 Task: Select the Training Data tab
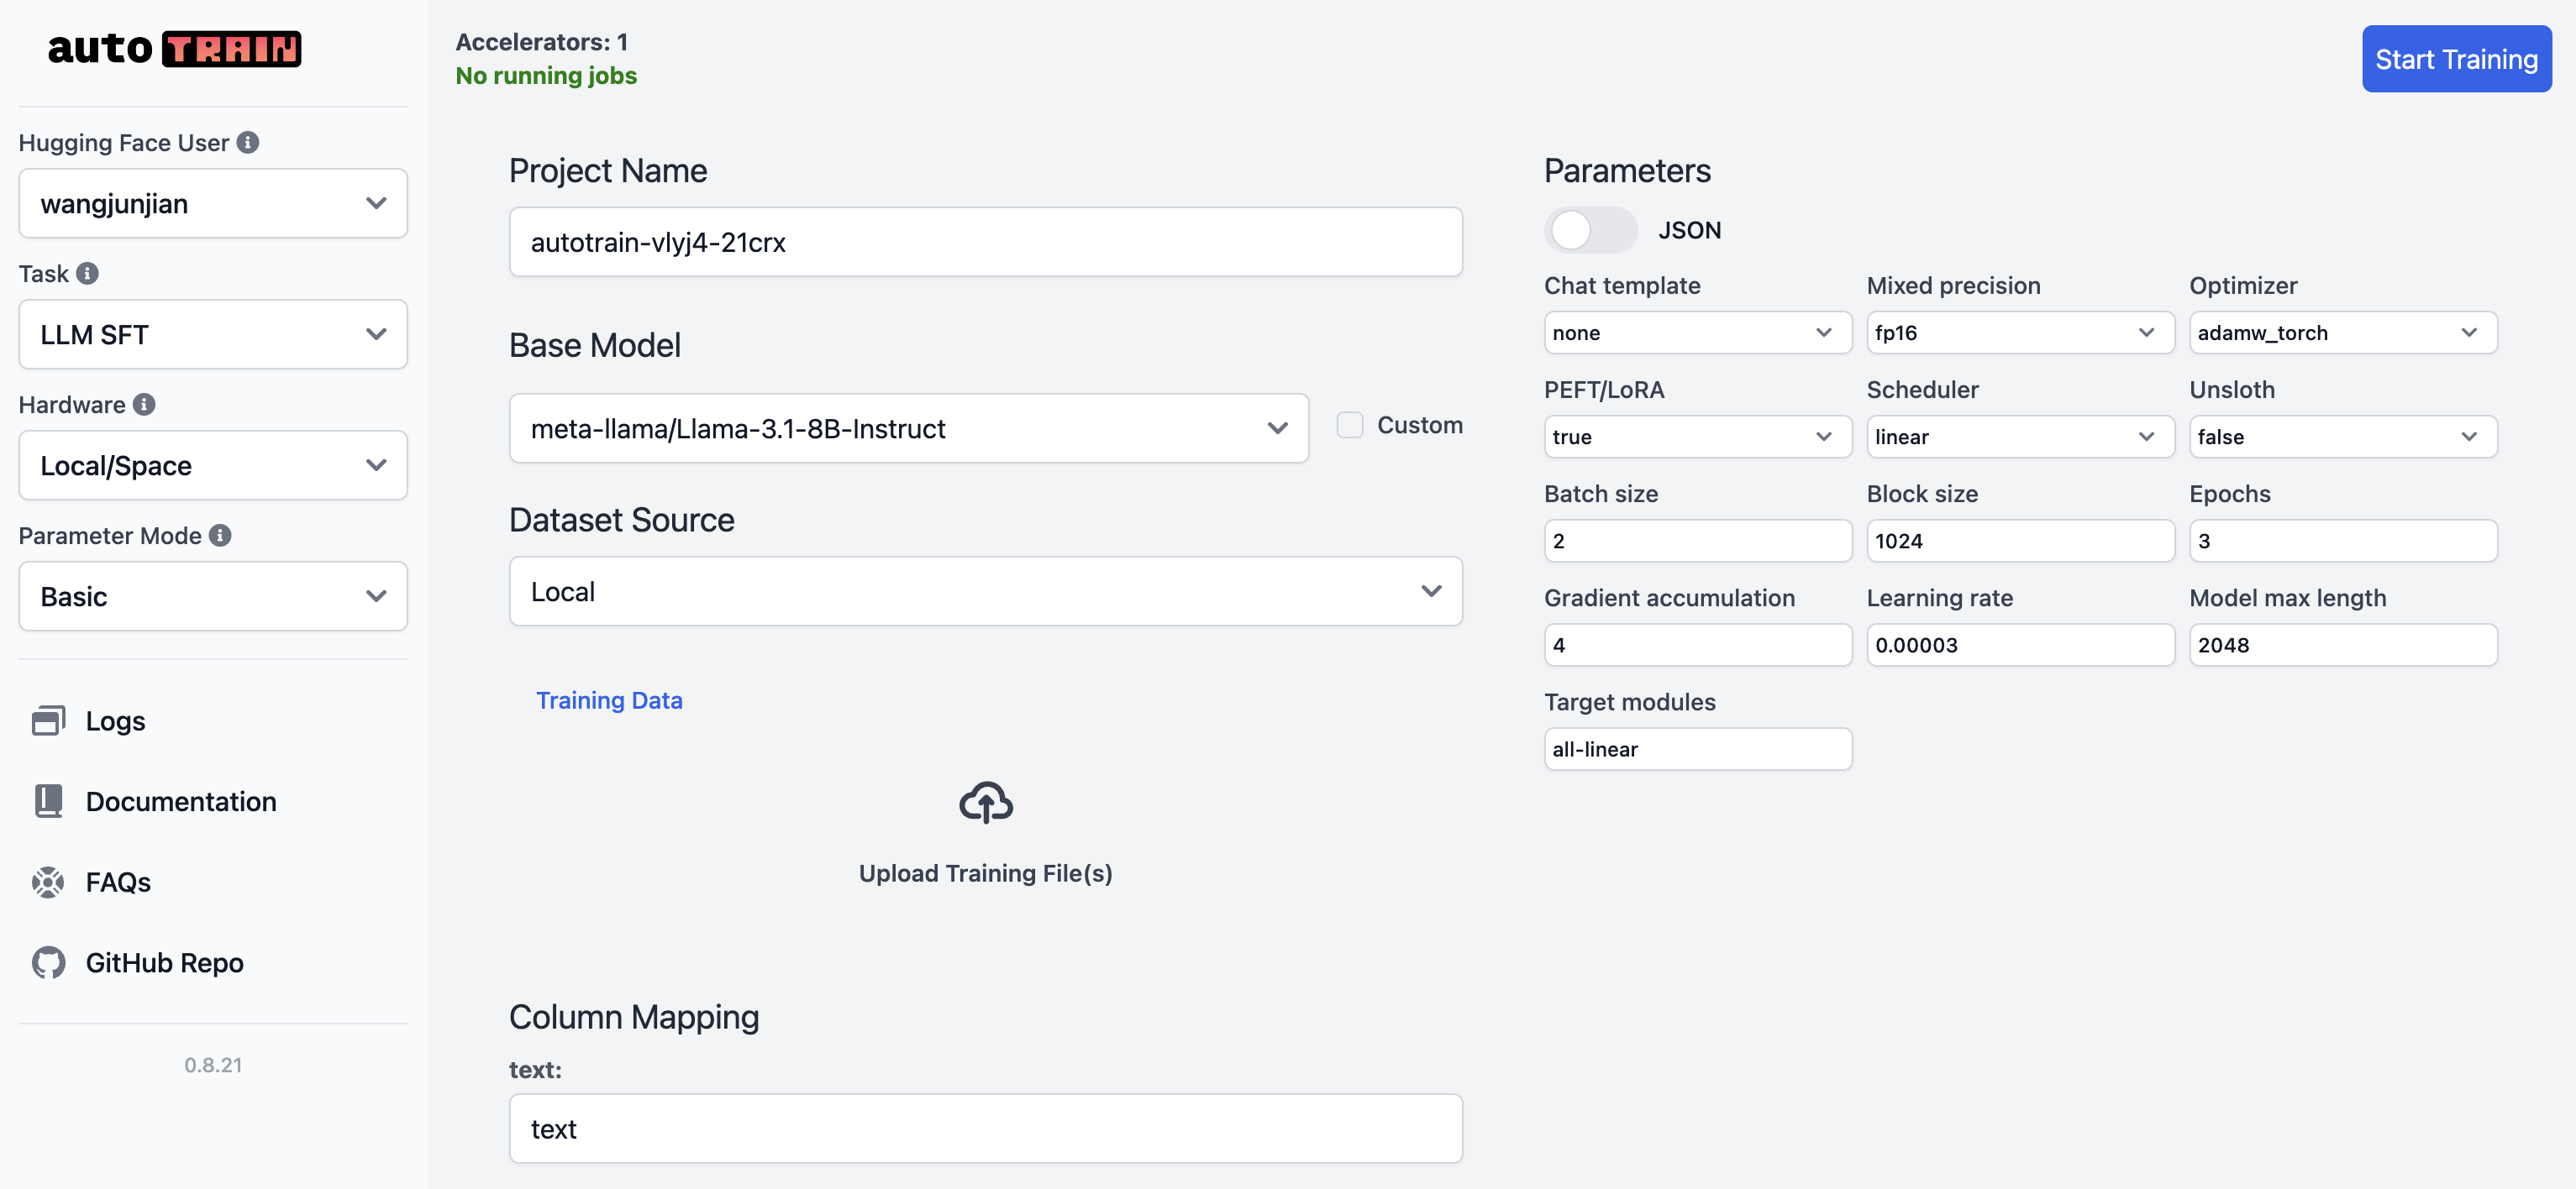click(x=609, y=700)
